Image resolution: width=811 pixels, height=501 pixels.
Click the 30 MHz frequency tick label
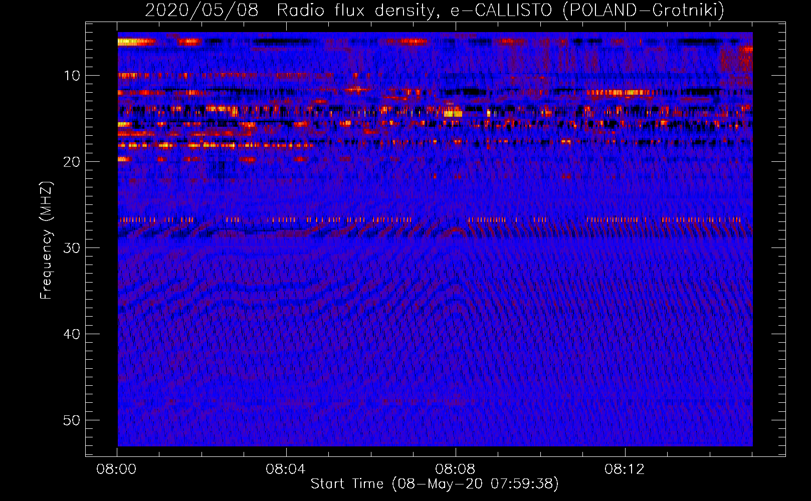[x=72, y=248]
